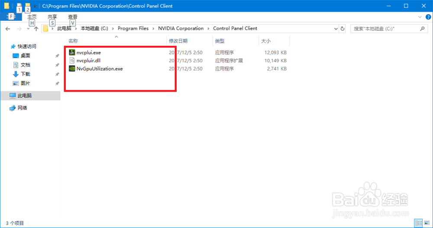Click the 网络 network icon in sidebar
The image size is (433, 228).
pyautogui.click(x=13, y=108)
